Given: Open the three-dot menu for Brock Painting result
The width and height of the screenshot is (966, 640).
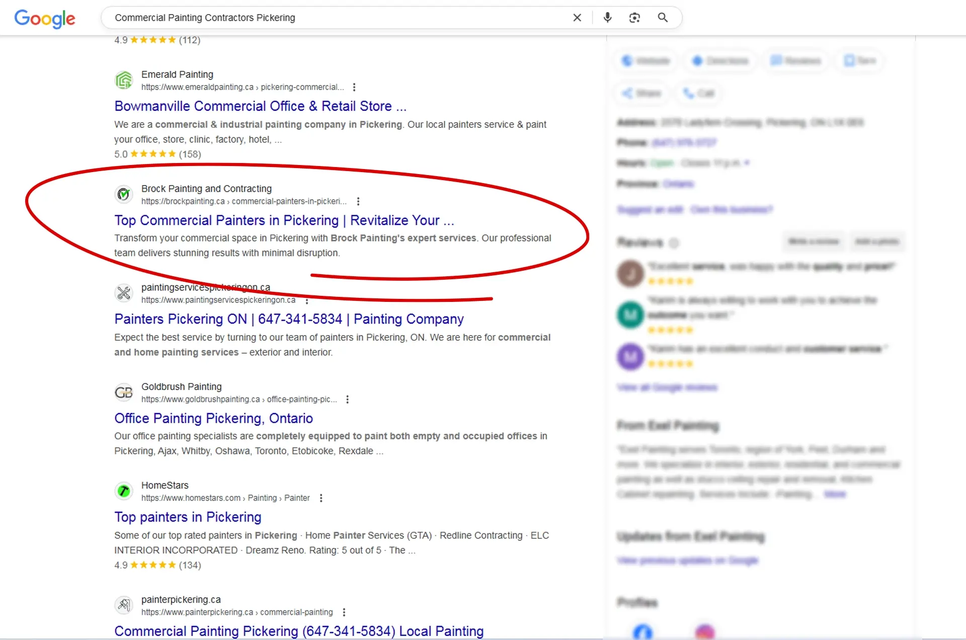Looking at the screenshot, I should pyautogui.click(x=358, y=201).
